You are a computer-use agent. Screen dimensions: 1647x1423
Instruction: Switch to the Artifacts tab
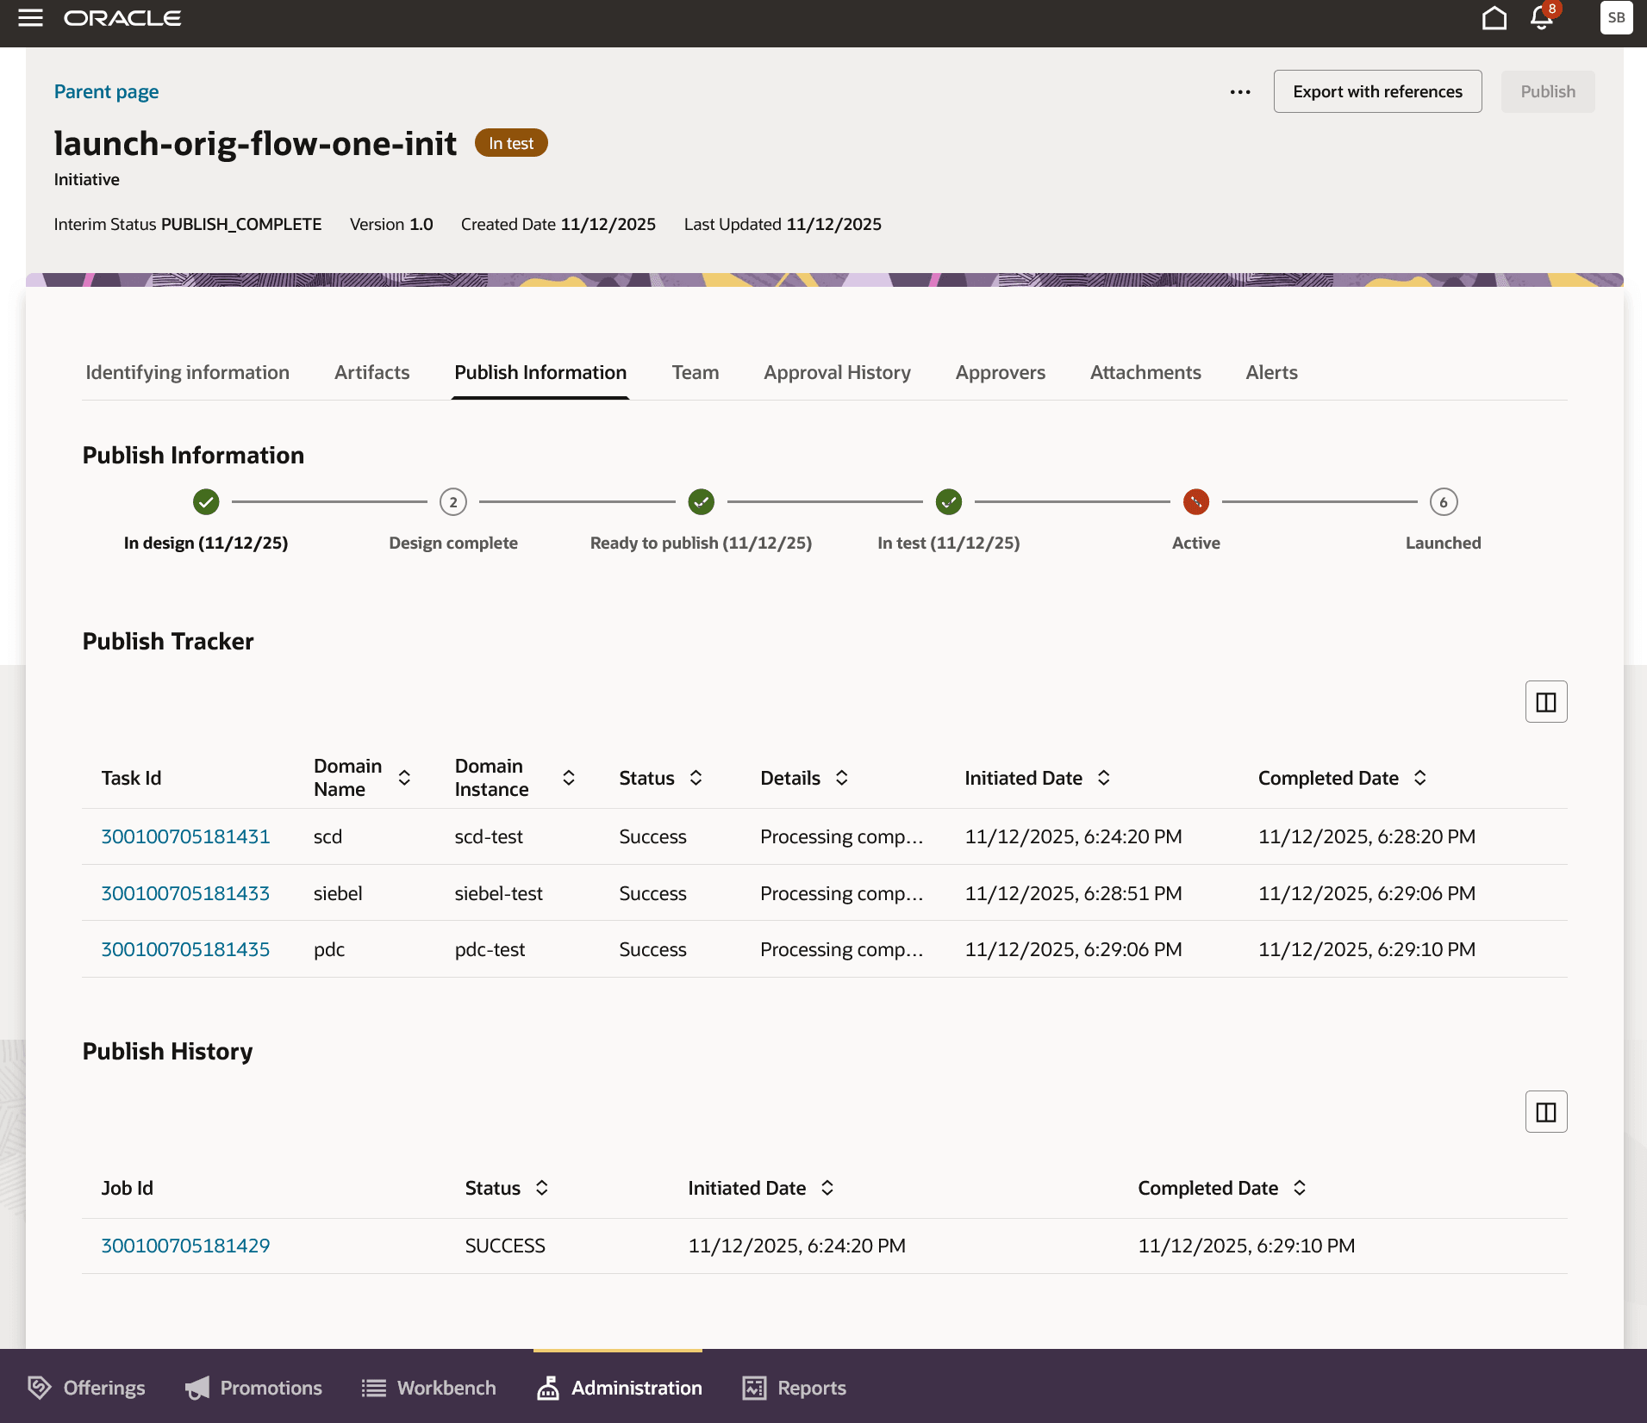[x=371, y=372]
